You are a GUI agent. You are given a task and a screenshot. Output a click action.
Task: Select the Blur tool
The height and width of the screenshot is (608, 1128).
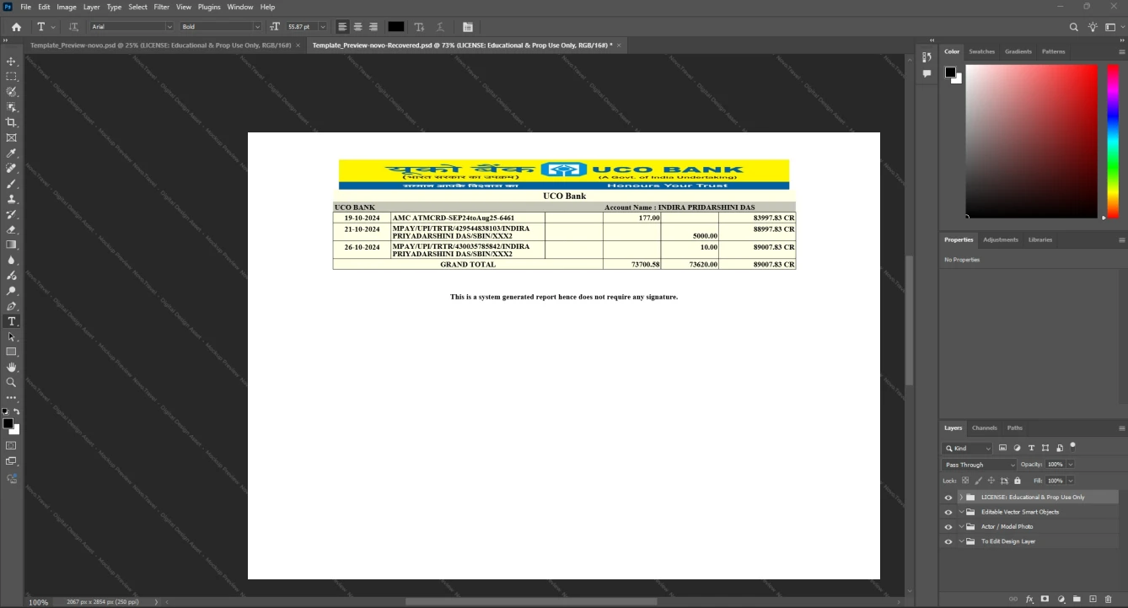[11, 261]
